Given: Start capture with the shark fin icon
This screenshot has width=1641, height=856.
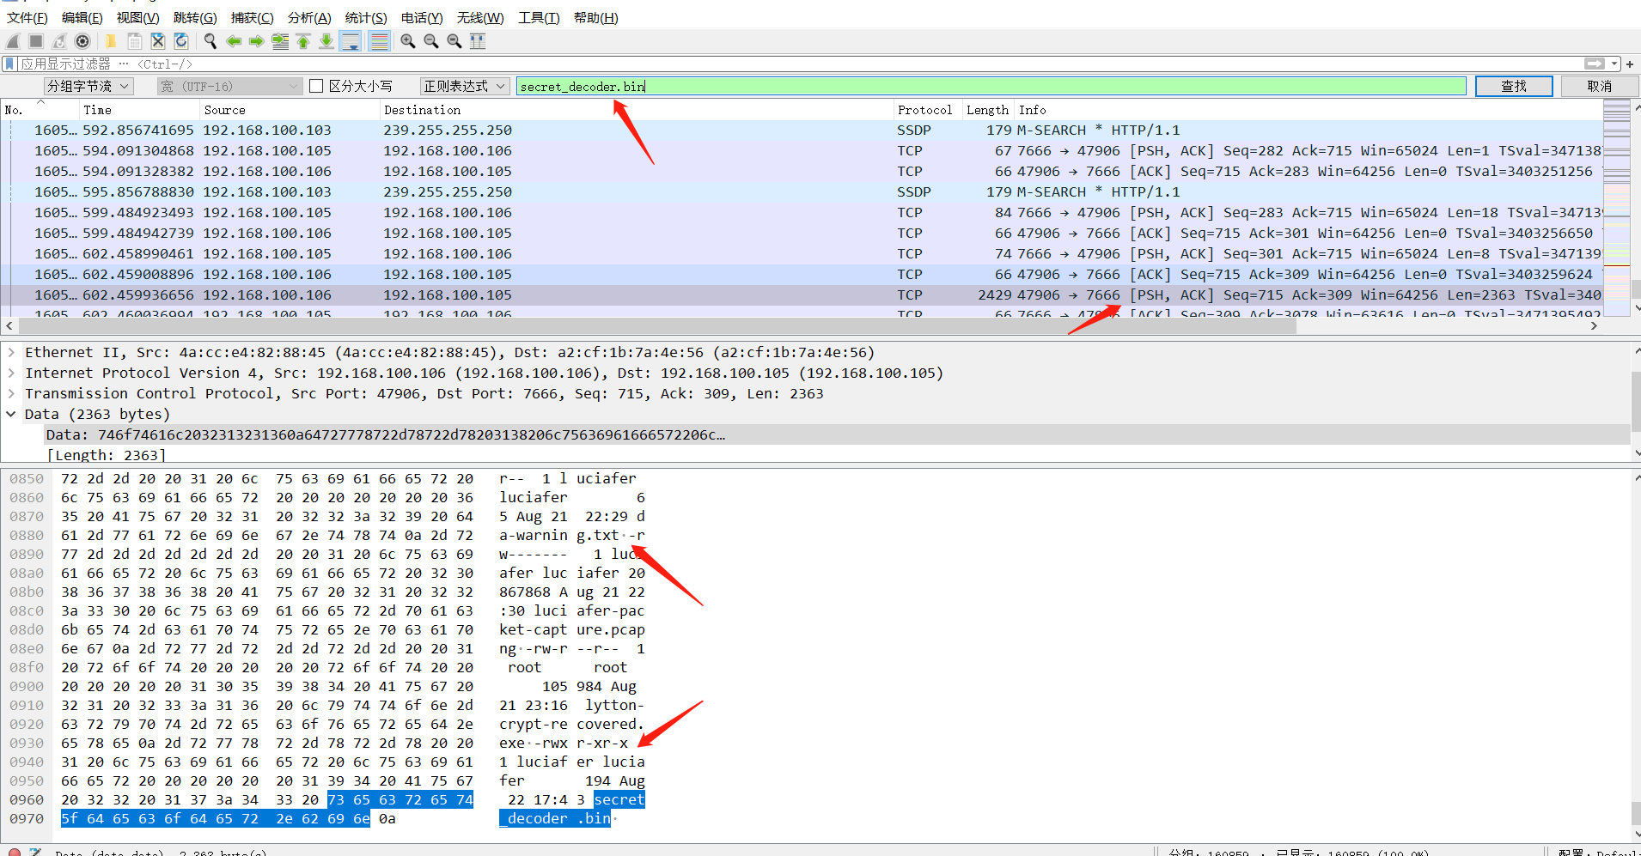Looking at the screenshot, I should tap(13, 41).
